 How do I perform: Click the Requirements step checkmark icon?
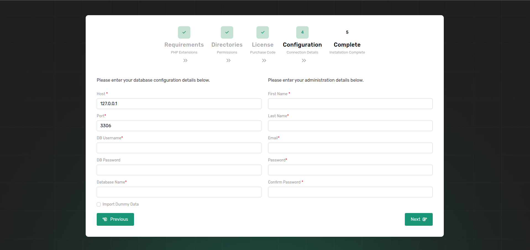pyautogui.click(x=184, y=32)
